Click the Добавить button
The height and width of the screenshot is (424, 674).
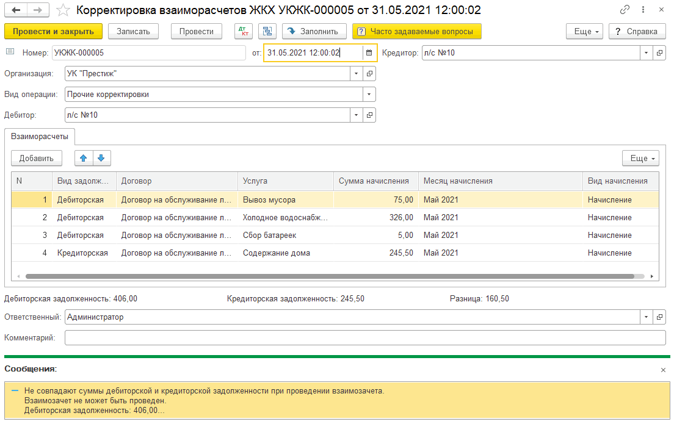(x=37, y=158)
